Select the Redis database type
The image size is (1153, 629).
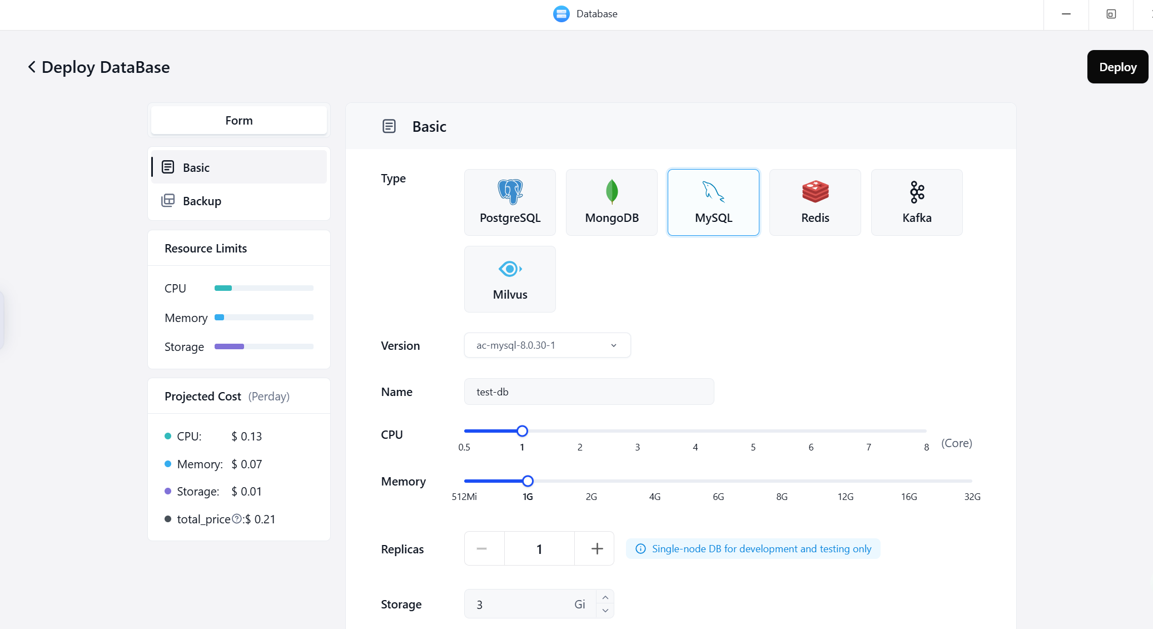pyautogui.click(x=815, y=202)
